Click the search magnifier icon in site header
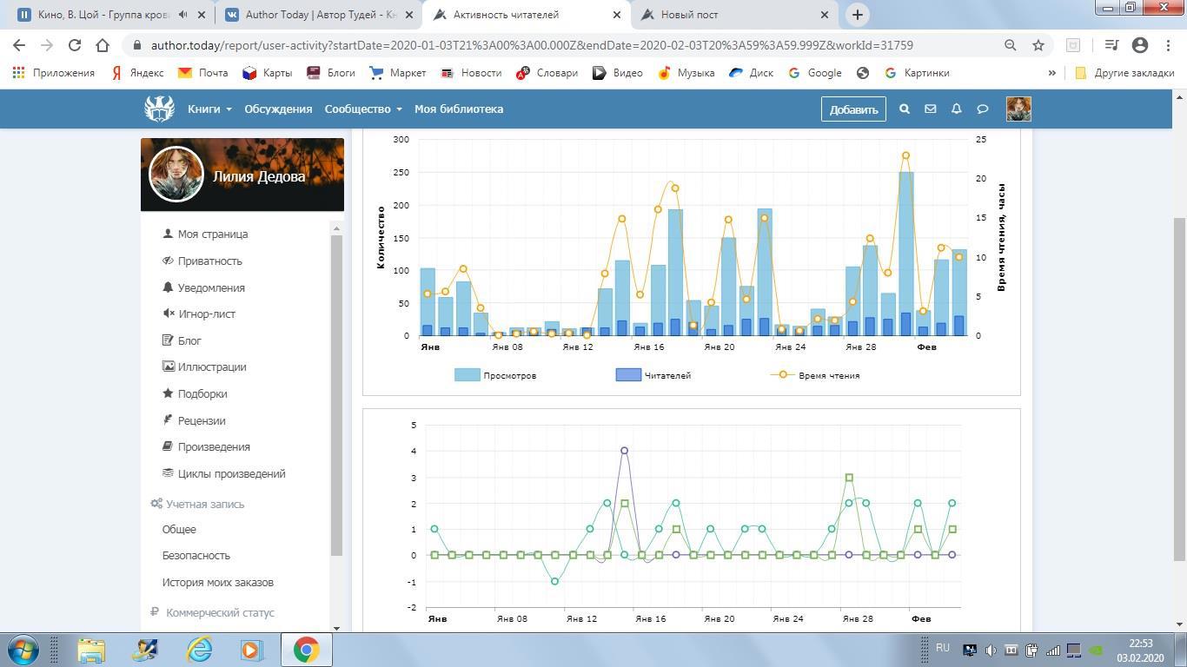Viewport: 1187px width, 667px height. coord(904,109)
